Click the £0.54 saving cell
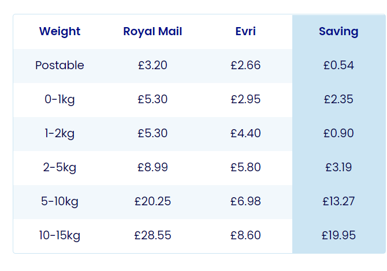 (x=338, y=65)
